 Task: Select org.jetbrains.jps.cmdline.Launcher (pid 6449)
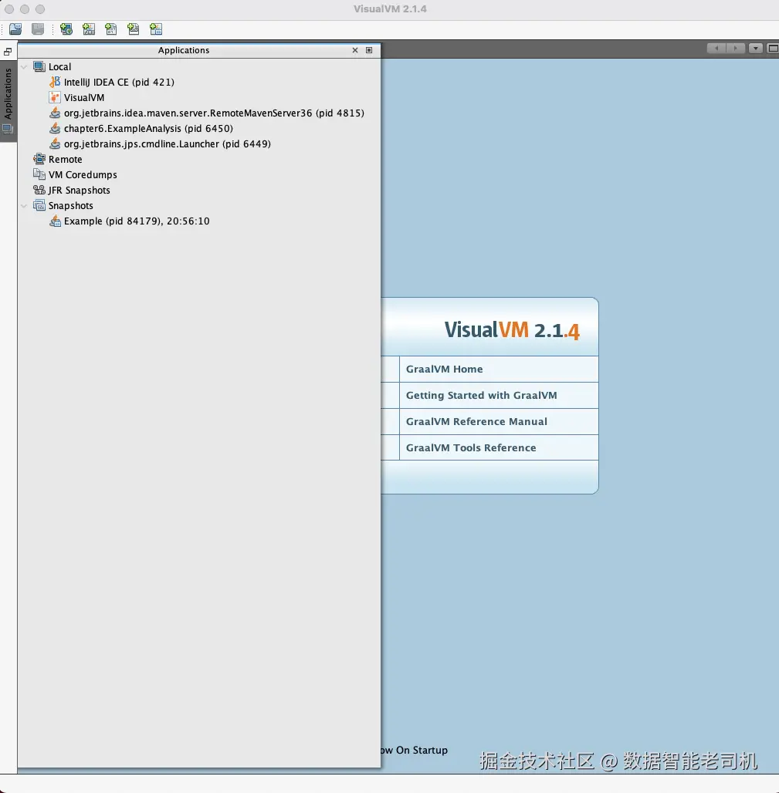pos(167,143)
